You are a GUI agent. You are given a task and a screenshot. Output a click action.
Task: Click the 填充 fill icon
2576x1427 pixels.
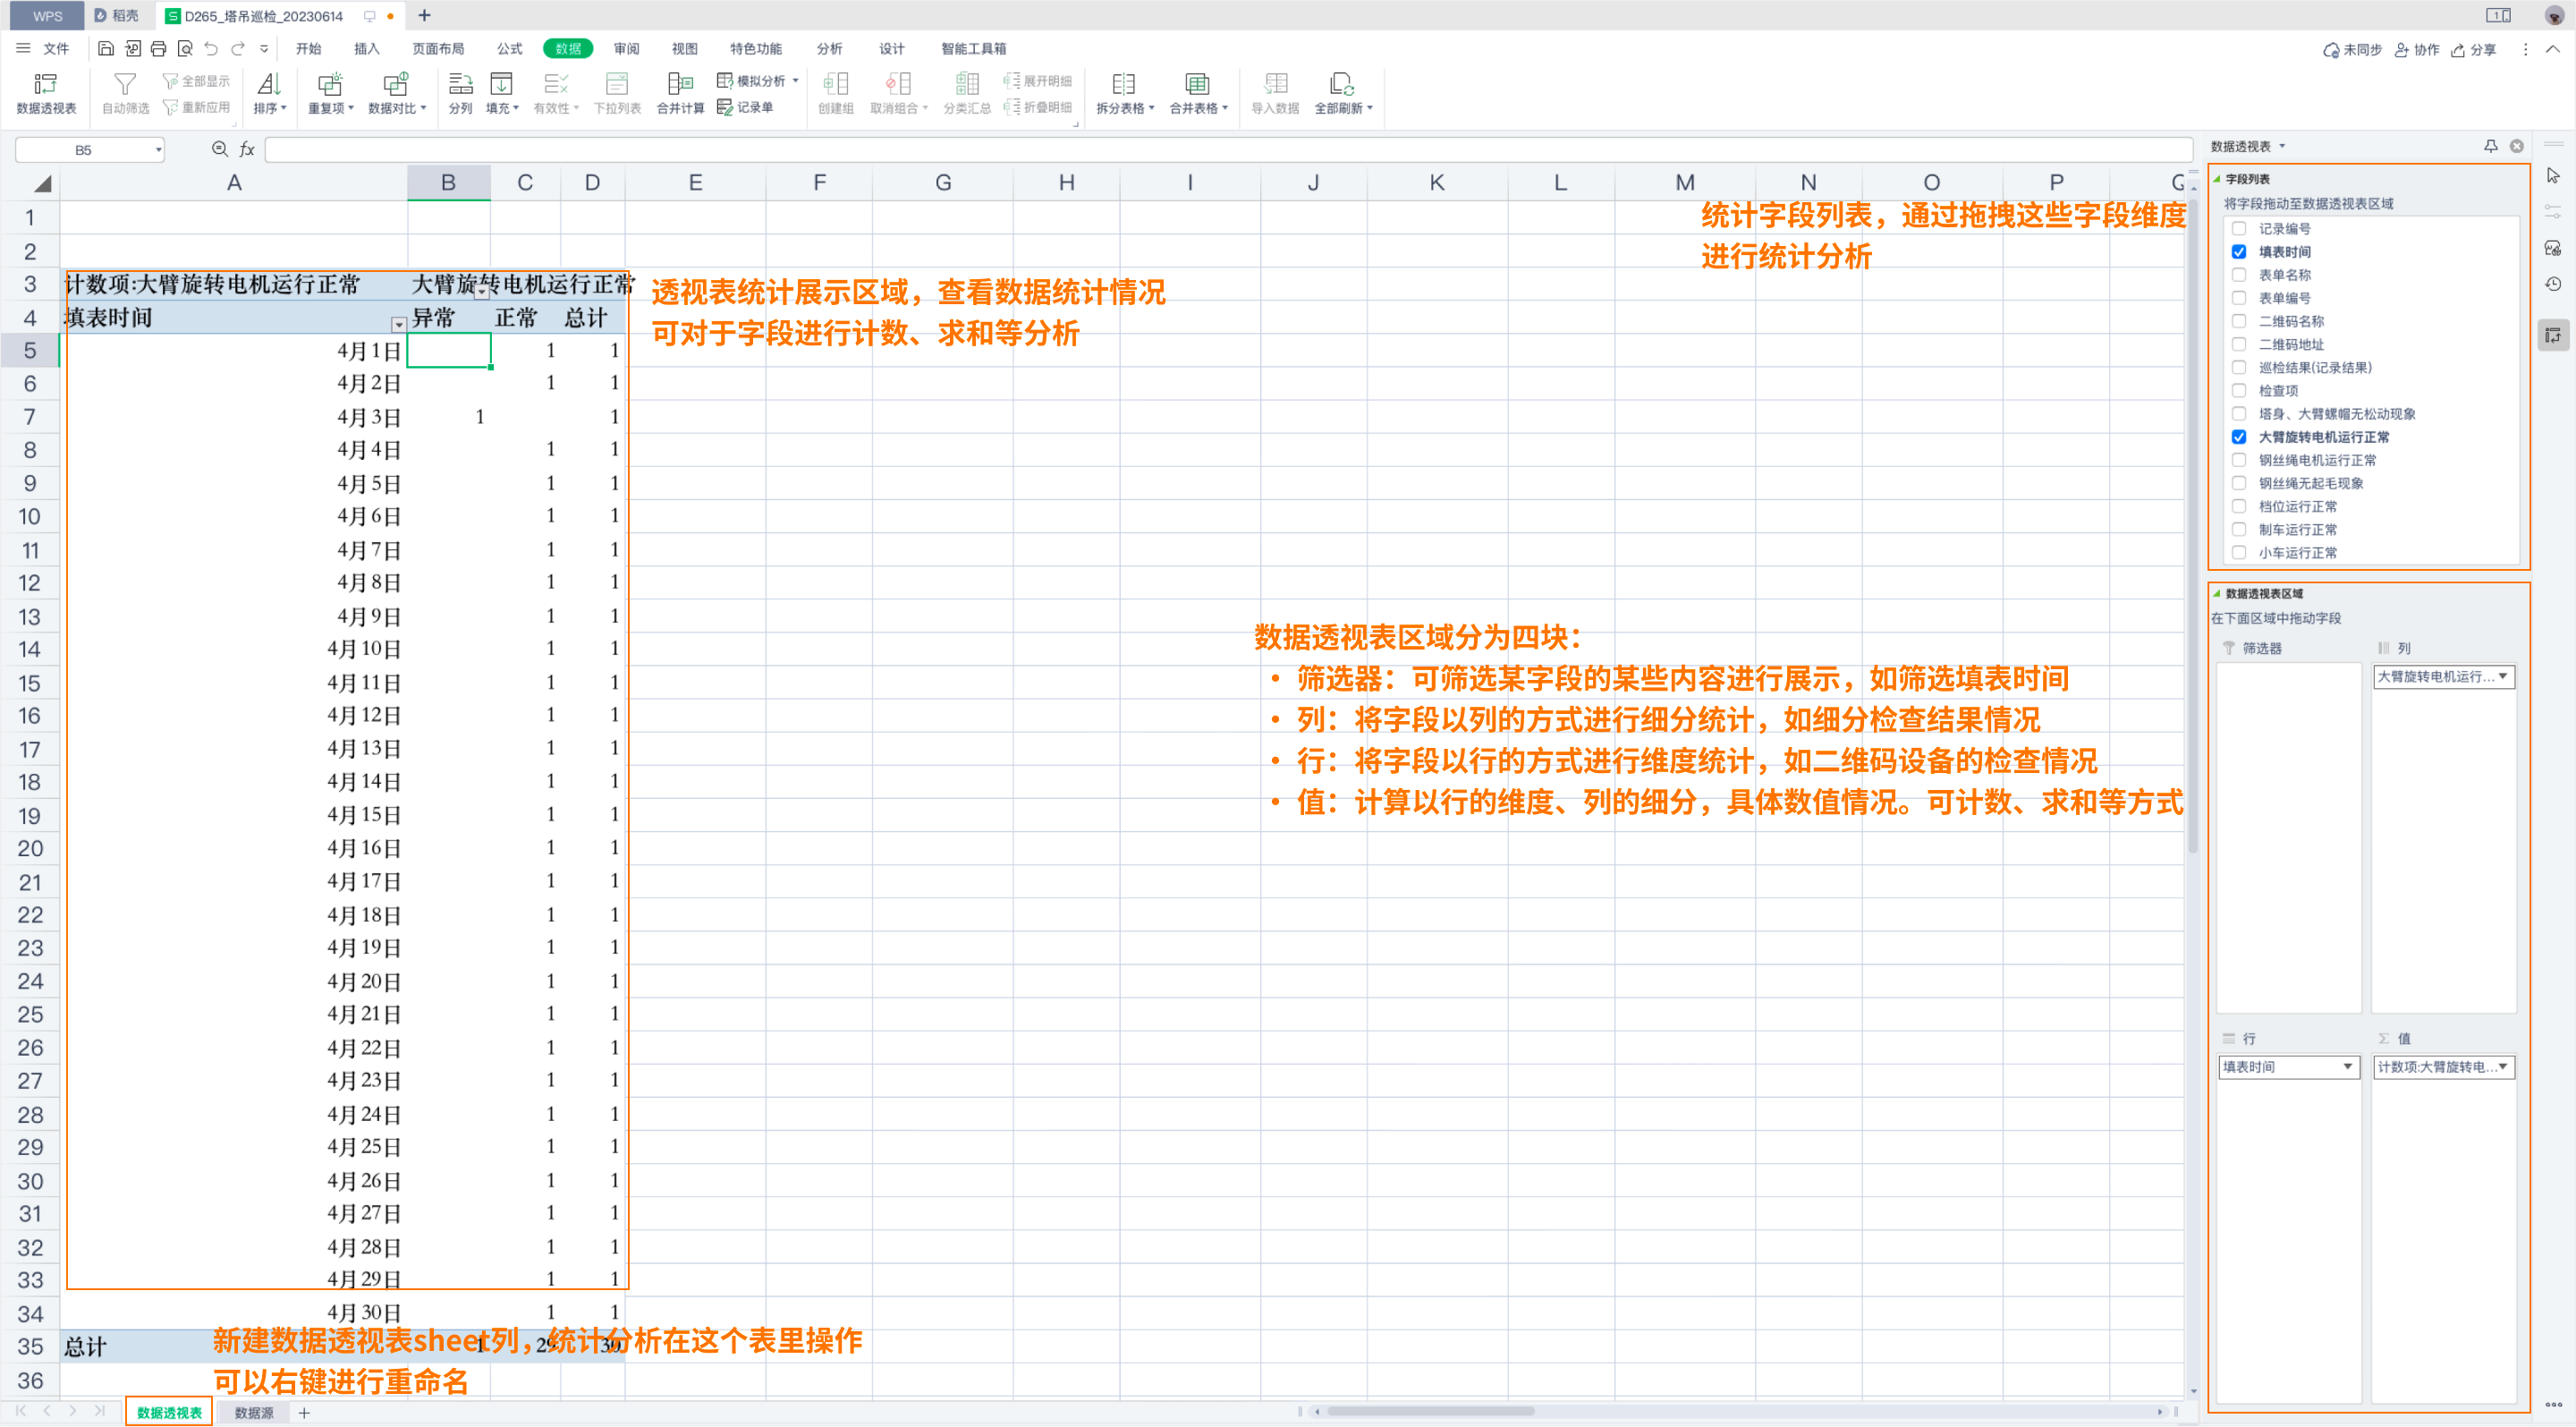501,84
